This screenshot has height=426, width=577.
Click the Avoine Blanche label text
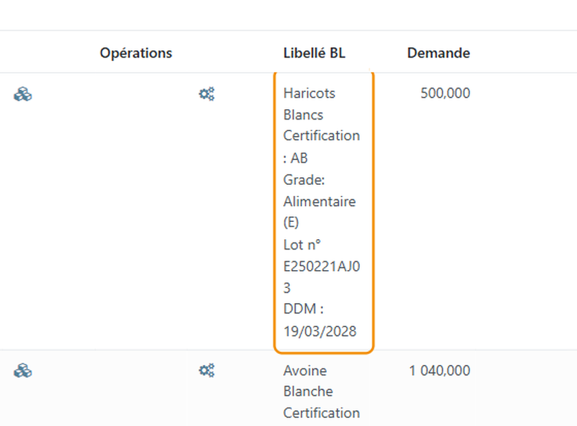coord(308,381)
